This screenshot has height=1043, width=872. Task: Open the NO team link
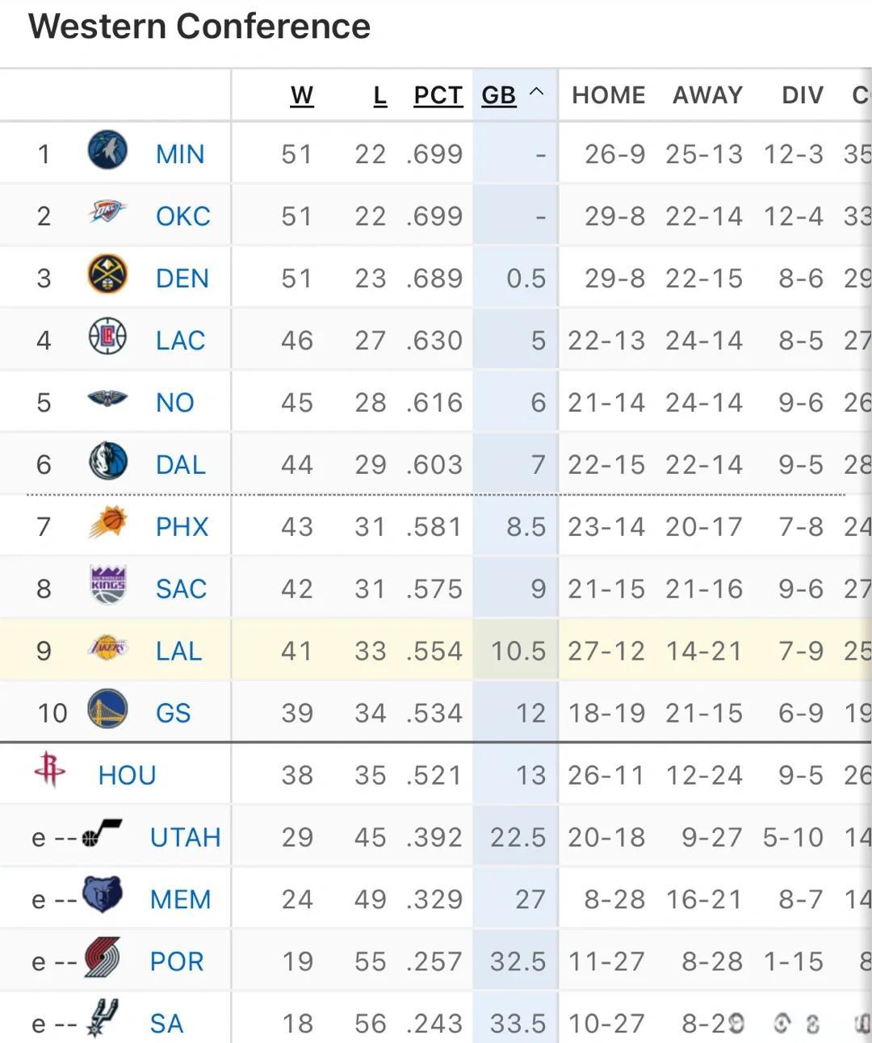tap(174, 402)
